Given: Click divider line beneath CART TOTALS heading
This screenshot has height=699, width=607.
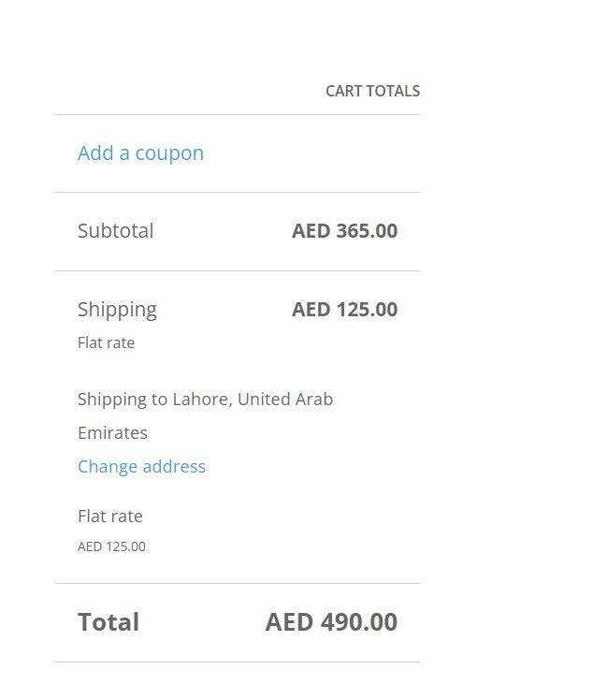Looking at the screenshot, I should pyautogui.click(x=238, y=114).
